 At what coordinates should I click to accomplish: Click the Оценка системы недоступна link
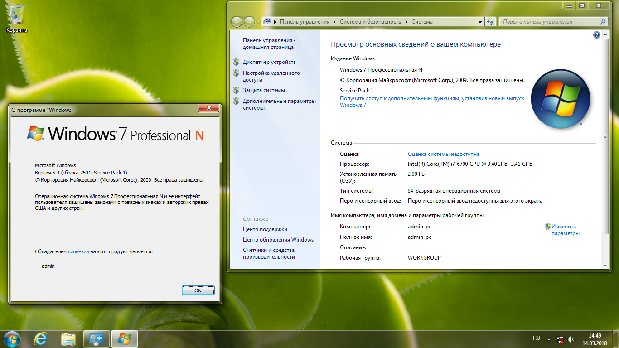[x=444, y=154]
